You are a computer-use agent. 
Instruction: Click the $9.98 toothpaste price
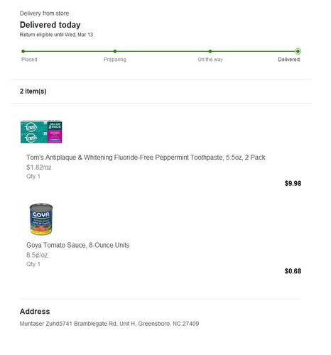[293, 183]
